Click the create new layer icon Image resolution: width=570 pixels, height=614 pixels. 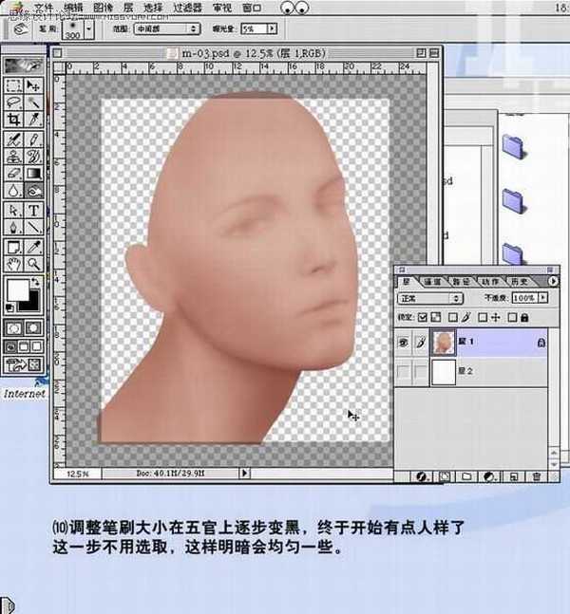(x=511, y=475)
